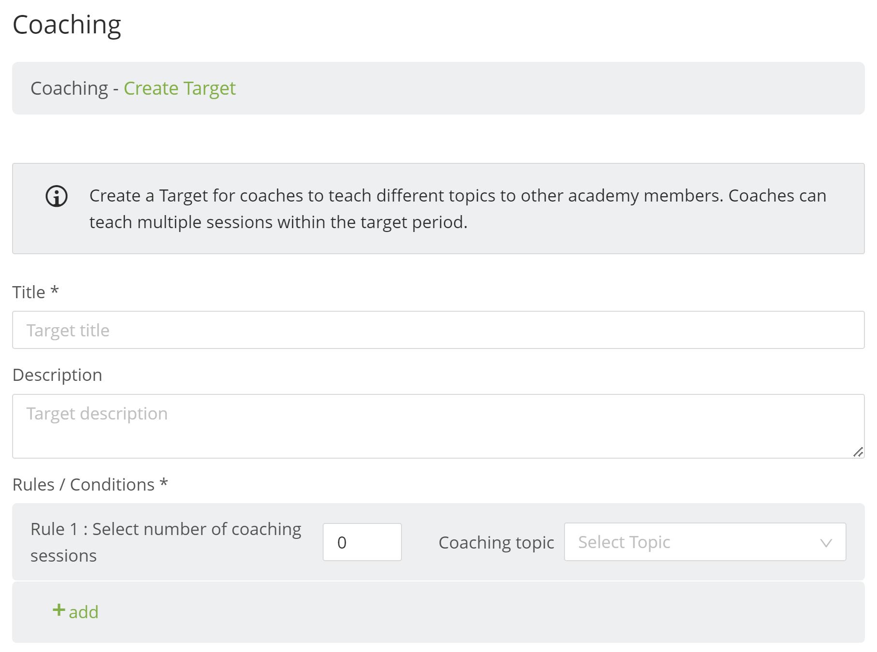
Task: Click the Rule 1 coaching sessions label
Action: coord(166,542)
